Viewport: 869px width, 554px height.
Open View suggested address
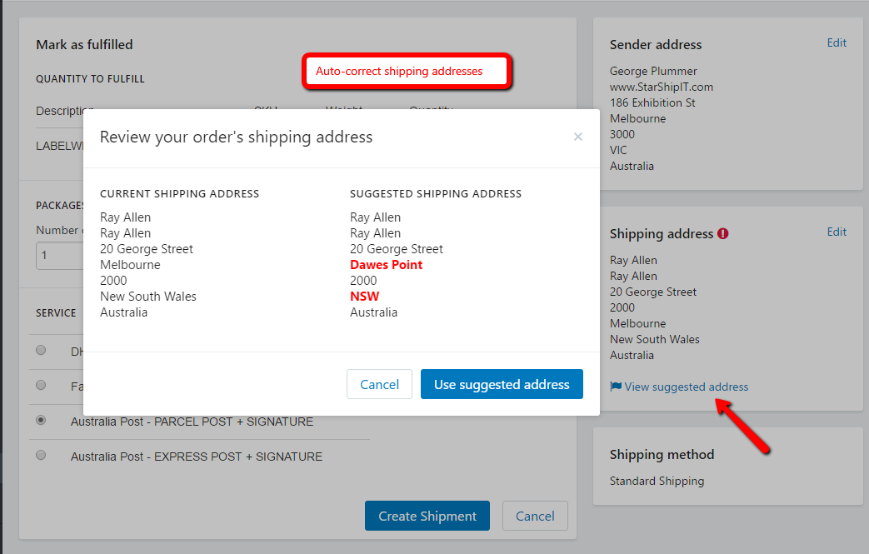(x=685, y=387)
